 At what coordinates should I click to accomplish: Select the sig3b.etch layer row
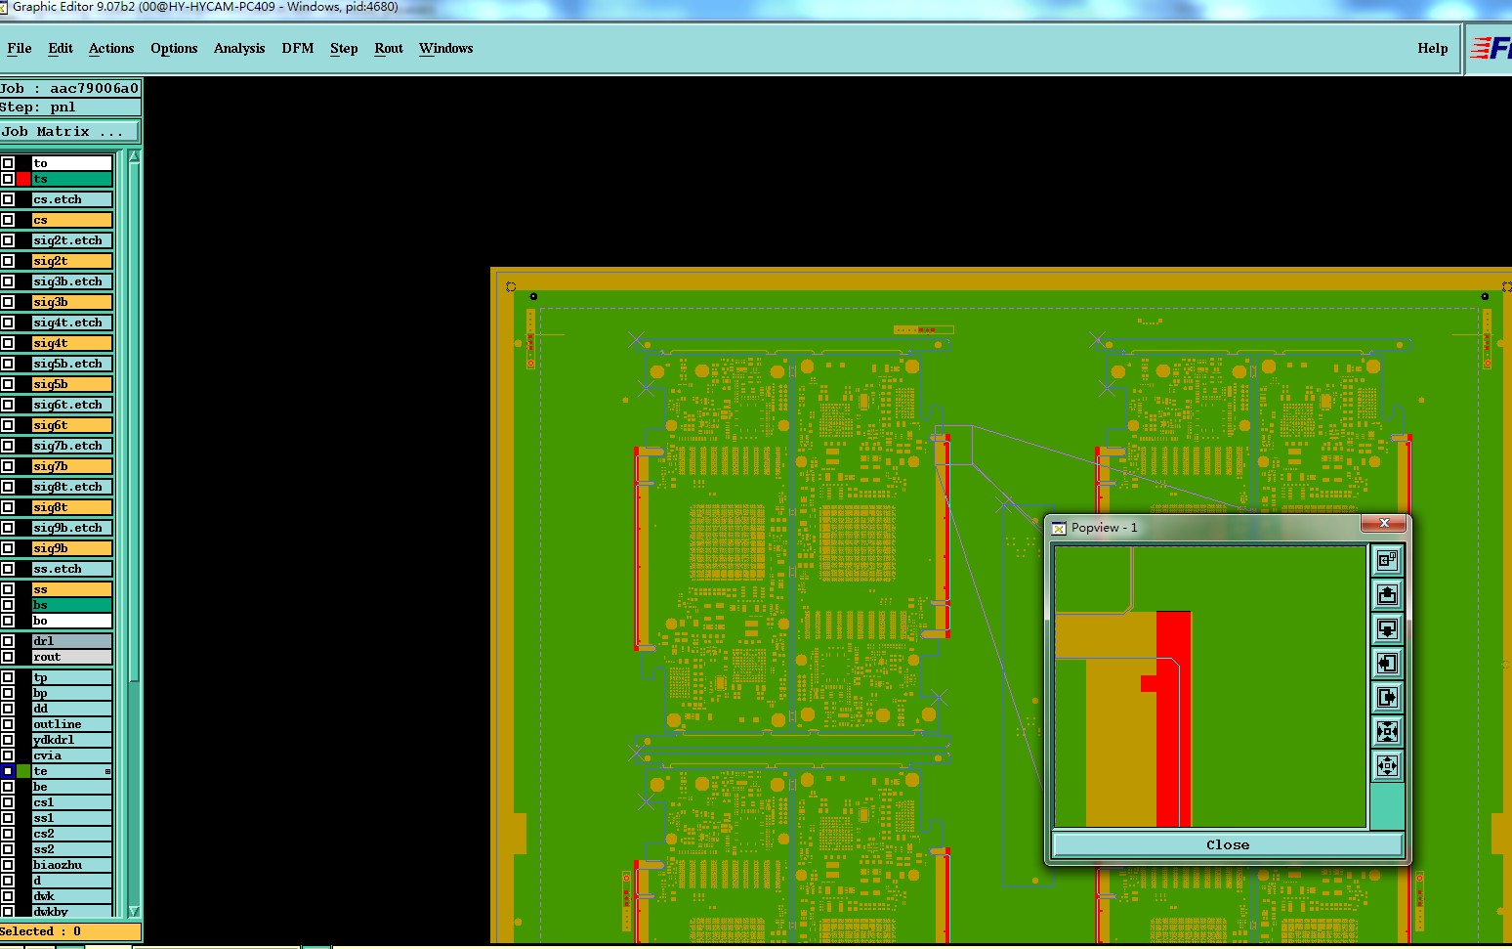[72, 281]
